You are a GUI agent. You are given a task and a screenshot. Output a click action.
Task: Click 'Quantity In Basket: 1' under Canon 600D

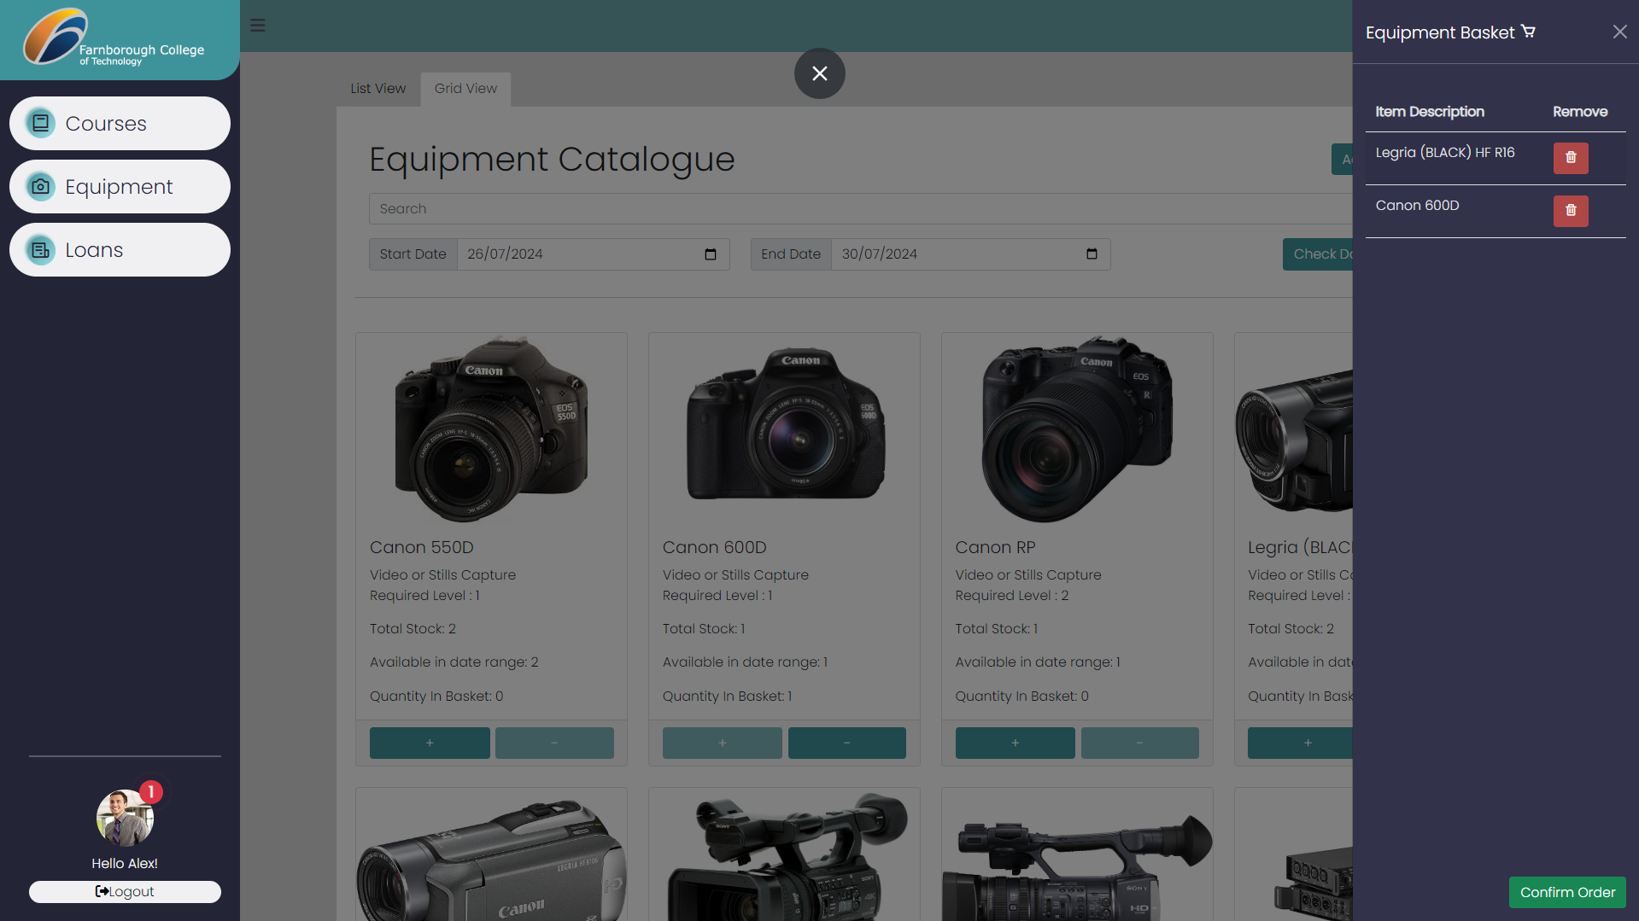tap(727, 697)
